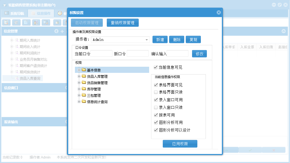The image size is (290, 163).
Task: Click the 确认输入 input field
Action: pos(178,54)
